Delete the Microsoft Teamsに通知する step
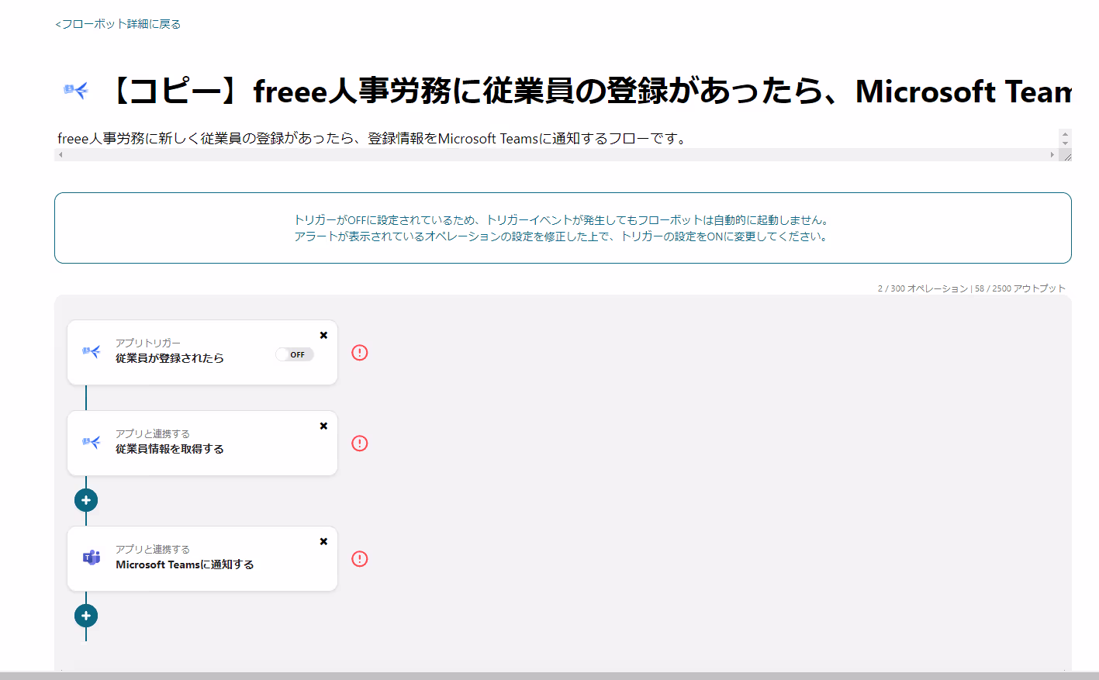 pyautogui.click(x=324, y=541)
